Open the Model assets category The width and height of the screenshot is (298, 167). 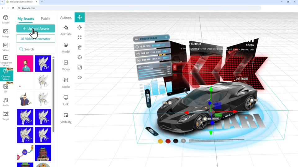(6, 19)
